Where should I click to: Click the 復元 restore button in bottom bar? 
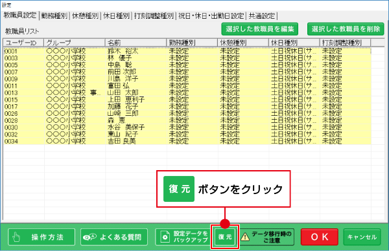click(x=225, y=237)
